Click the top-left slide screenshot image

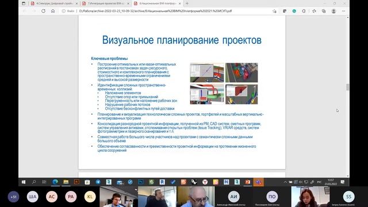tap(207, 73)
